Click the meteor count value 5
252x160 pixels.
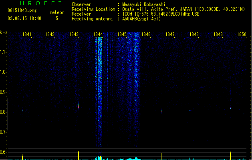pos(57,18)
